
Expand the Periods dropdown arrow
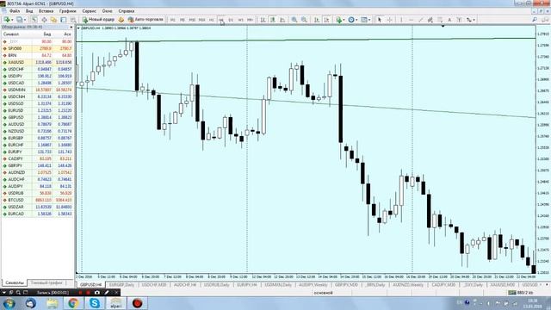(x=356, y=20)
